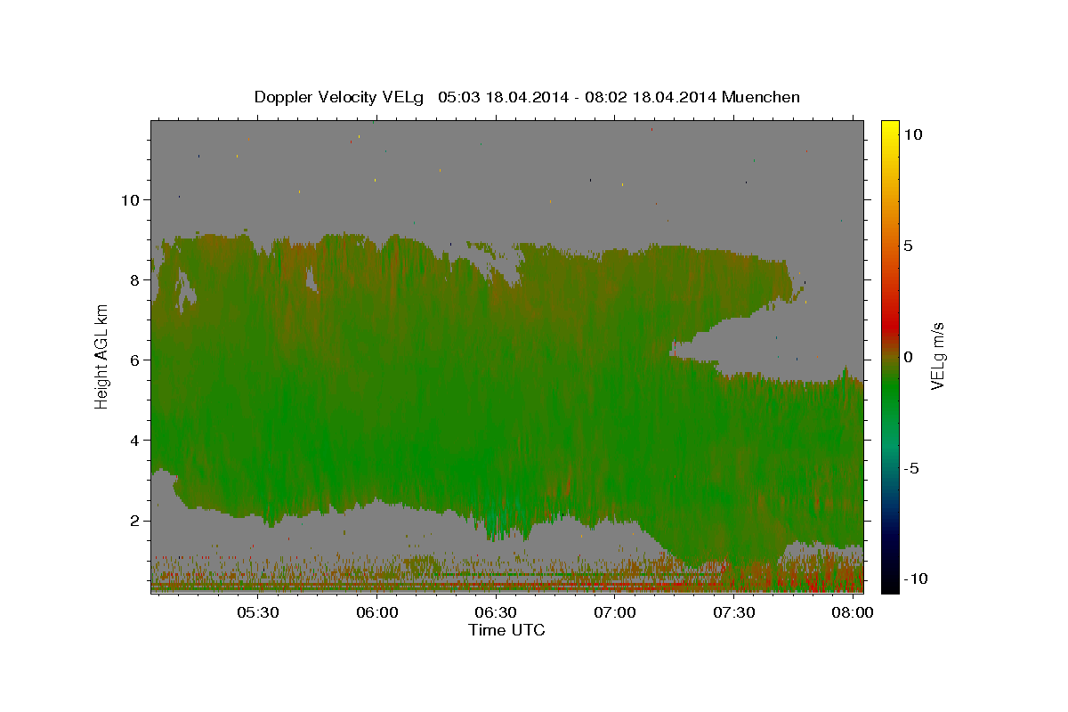Click the height axis label 4

(x=135, y=441)
